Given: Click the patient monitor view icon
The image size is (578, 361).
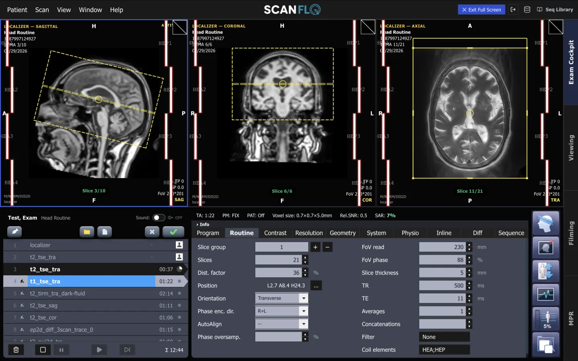Looking at the screenshot, I should pyautogui.click(x=546, y=247).
